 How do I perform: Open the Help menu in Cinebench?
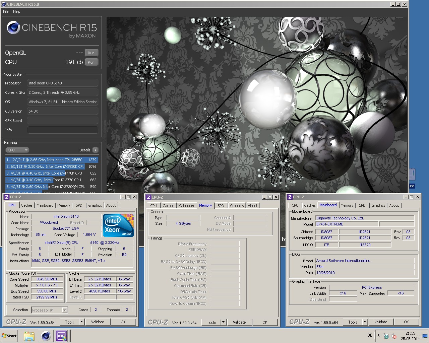(x=17, y=11)
